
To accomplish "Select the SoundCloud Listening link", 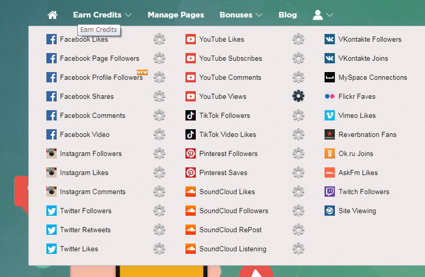I will click(232, 249).
